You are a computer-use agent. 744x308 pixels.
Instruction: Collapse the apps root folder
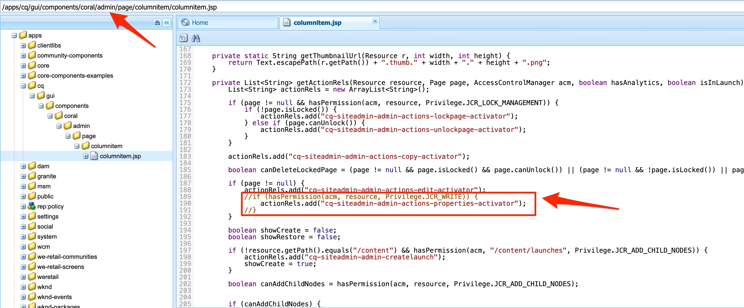(14, 35)
